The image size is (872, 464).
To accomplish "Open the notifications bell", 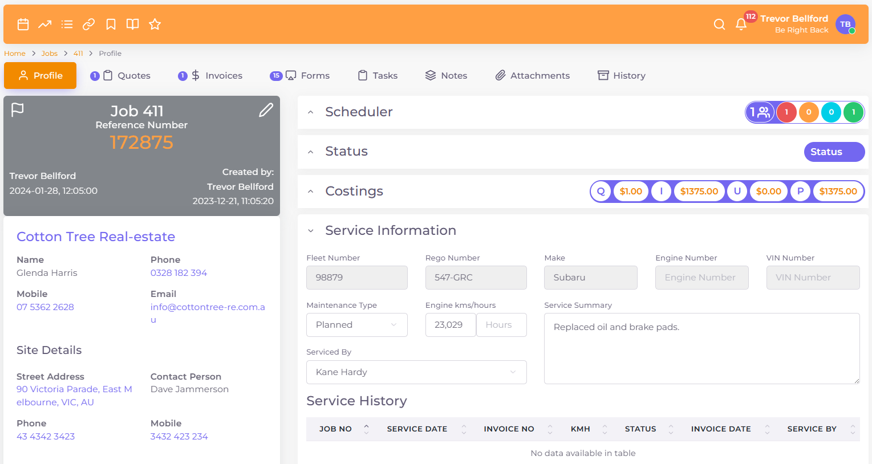I will coord(741,24).
